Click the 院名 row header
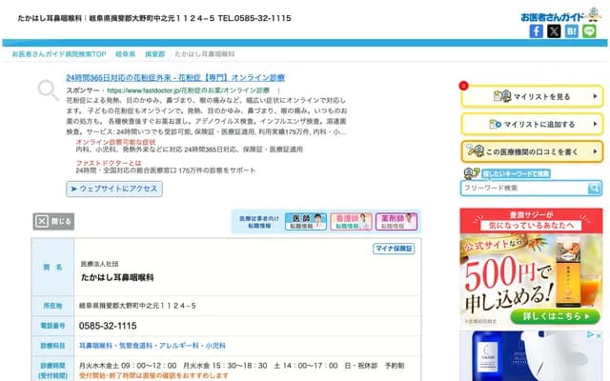Viewport: 610px width, 381px height. [x=53, y=267]
